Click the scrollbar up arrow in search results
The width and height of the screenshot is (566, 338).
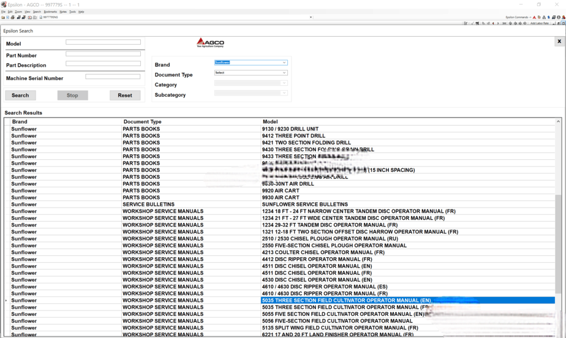pos(558,122)
